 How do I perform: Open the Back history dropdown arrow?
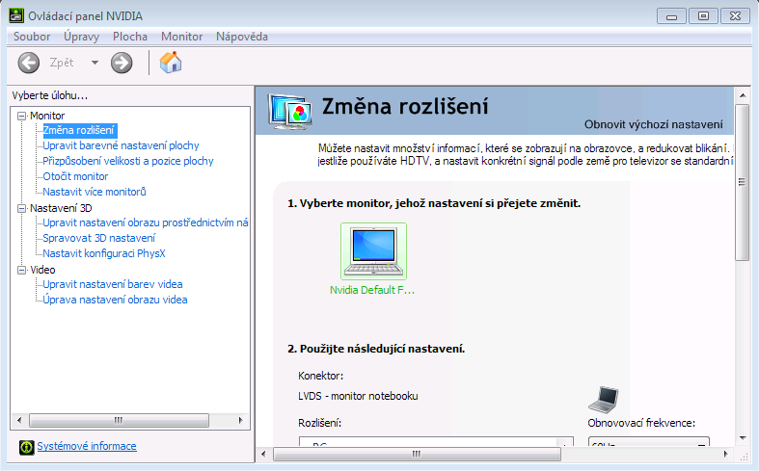95,63
